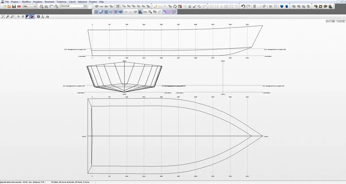Open the Help menu
The image size is (346, 184).
coord(101,2)
